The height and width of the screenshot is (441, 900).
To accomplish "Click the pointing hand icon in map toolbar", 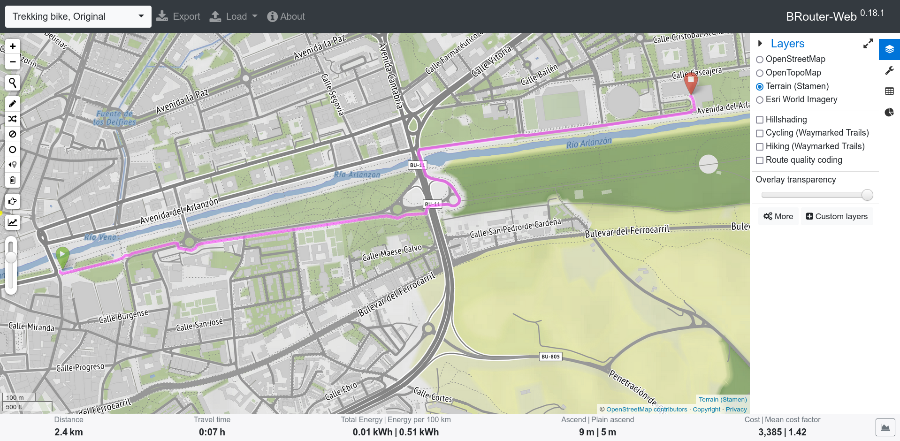I will pyautogui.click(x=13, y=201).
